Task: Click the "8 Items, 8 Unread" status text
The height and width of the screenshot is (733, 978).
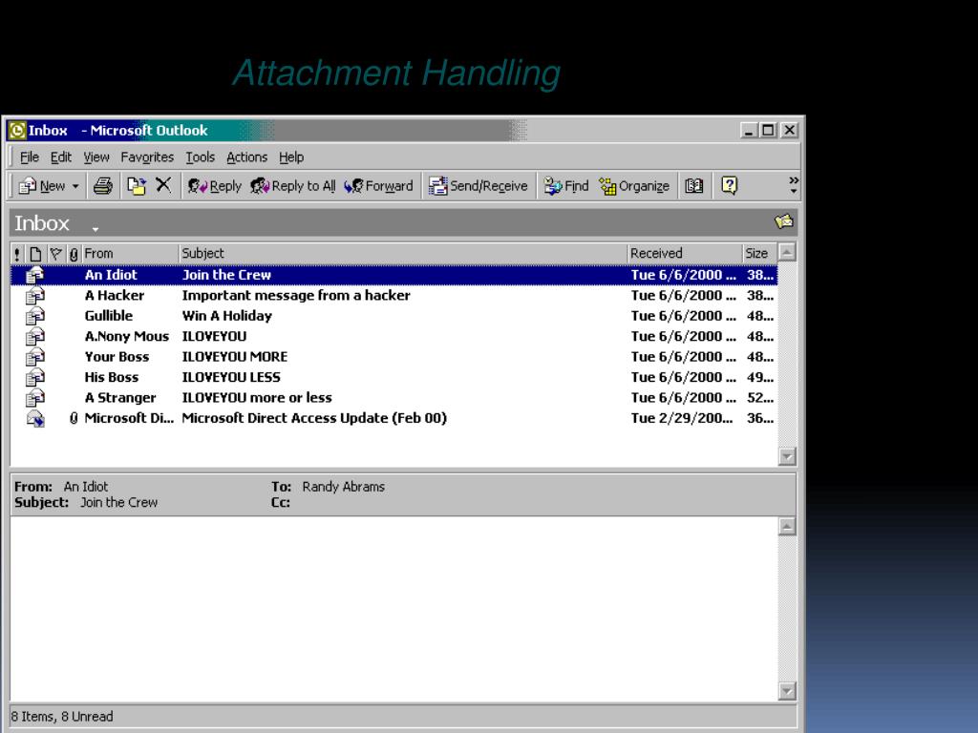Action: tap(62, 717)
